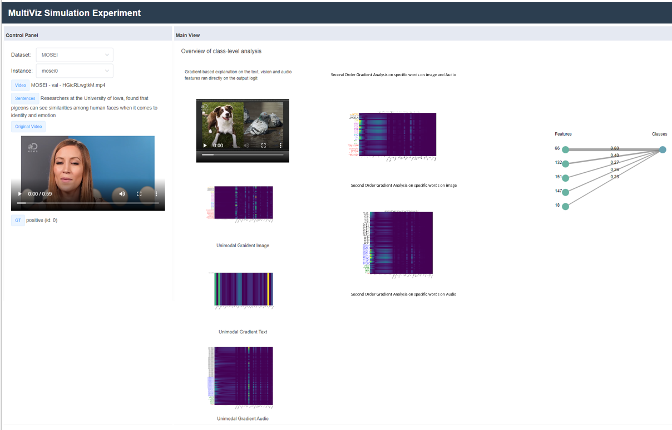The height and width of the screenshot is (430, 672).
Task: Click the Unimodal Gradient Text heatmap
Action: [244, 289]
